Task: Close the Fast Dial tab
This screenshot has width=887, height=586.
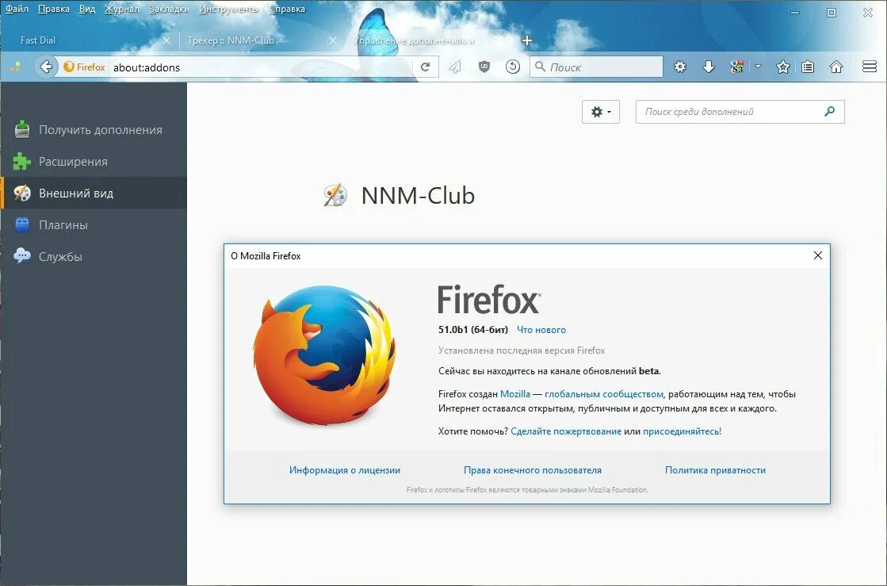Action: pyautogui.click(x=166, y=40)
